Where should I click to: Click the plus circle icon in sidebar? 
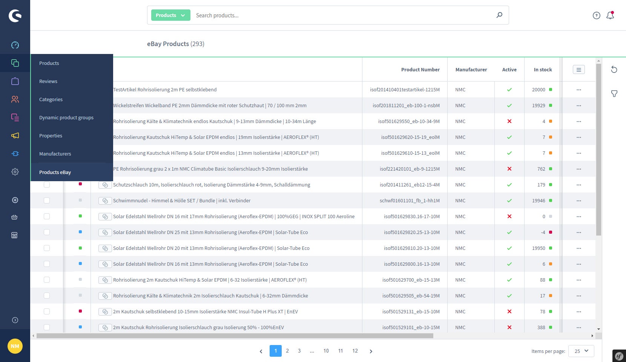tap(15, 200)
